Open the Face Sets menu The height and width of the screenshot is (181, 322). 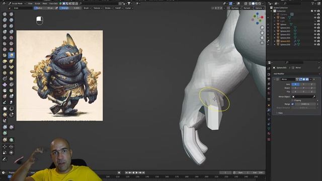pyautogui.click(x=53, y=4)
